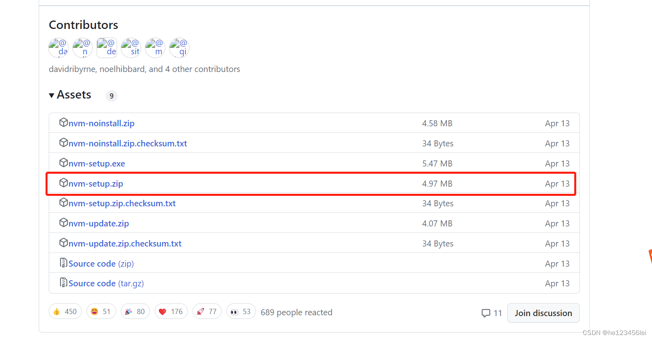
Task: Click '34 Bytes' size of nvm-update.zip.checksum.txt
Action: coord(438,244)
